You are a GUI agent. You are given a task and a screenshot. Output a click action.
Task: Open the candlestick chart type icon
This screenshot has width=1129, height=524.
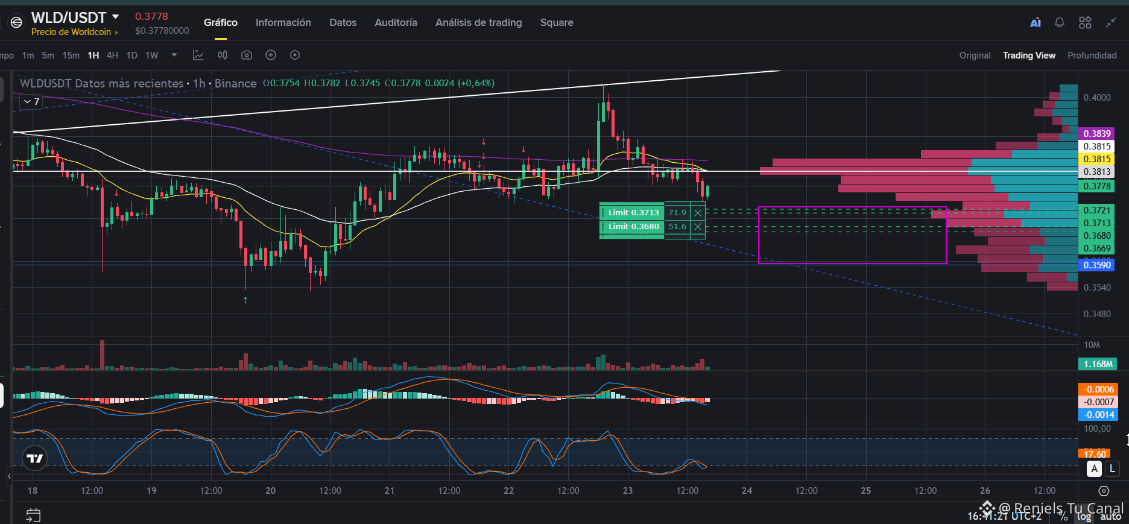click(x=223, y=55)
